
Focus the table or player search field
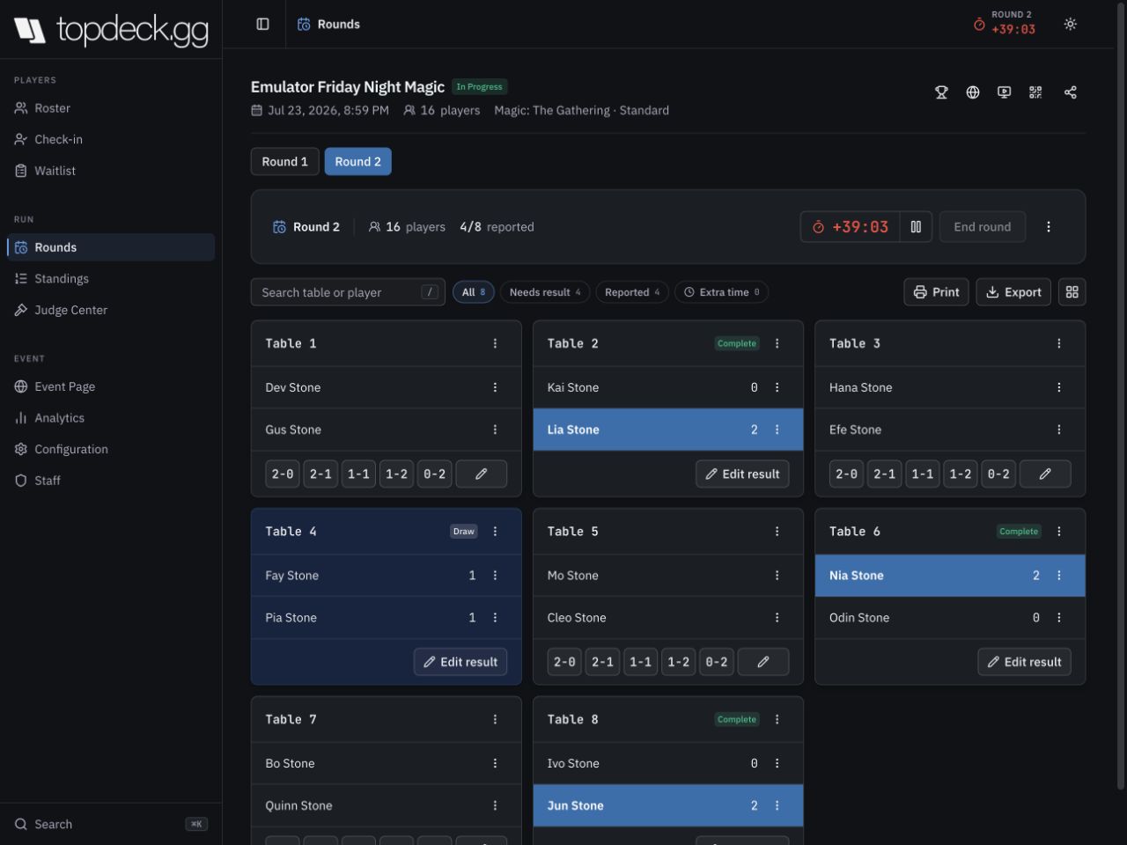[348, 292]
